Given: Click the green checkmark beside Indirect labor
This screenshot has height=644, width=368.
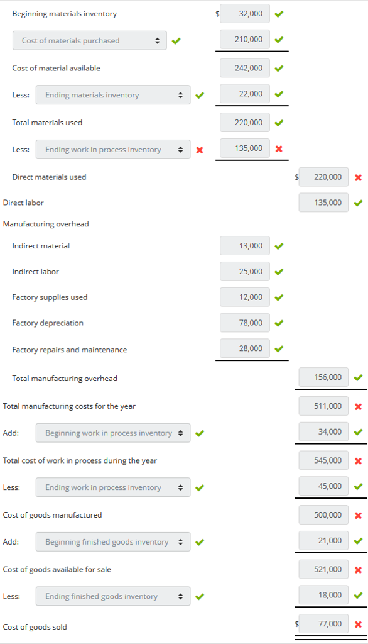Looking at the screenshot, I should coord(278,272).
